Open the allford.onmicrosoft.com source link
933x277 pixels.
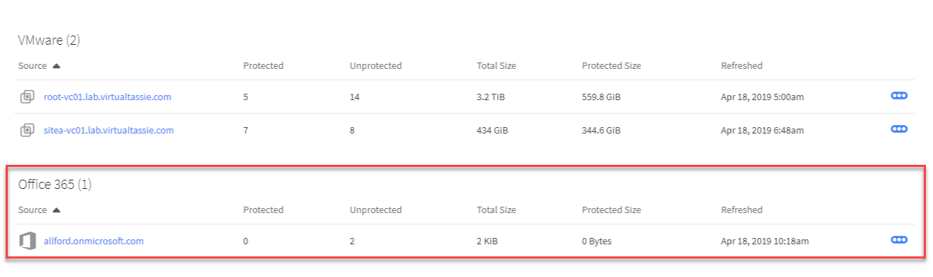94,241
